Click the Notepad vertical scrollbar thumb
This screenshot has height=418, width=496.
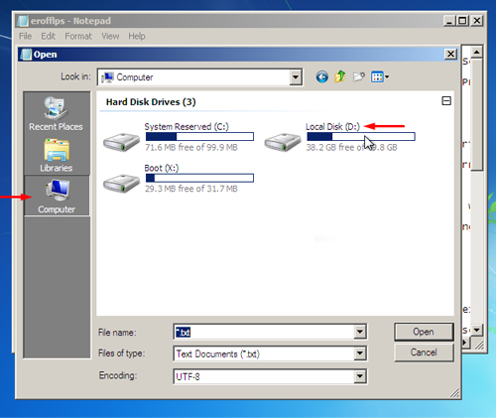click(476, 114)
